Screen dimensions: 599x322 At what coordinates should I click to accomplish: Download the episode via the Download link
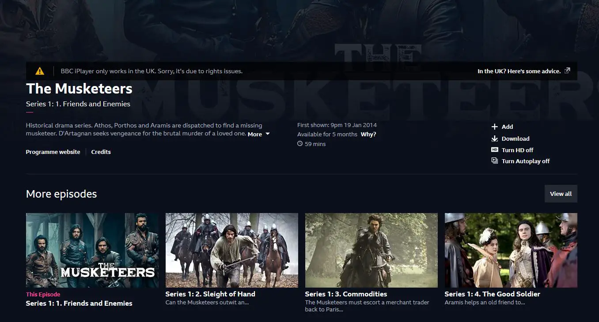point(516,139)
